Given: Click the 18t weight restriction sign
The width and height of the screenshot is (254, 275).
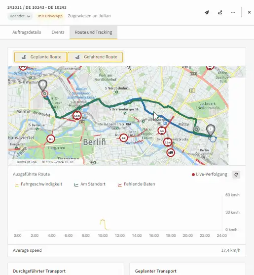Looking at the screenshot, I should 124,138.
